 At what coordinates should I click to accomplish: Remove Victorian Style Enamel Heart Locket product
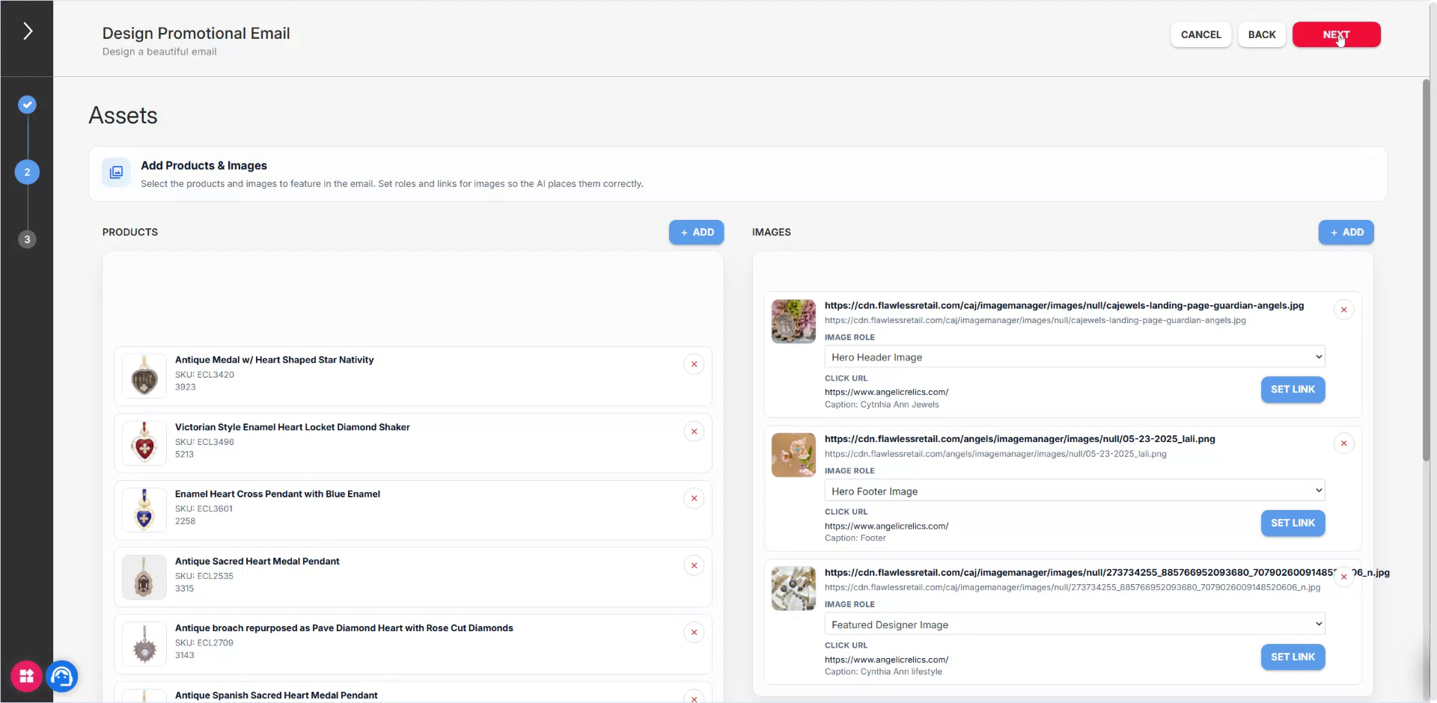click(x=694, y=432)
